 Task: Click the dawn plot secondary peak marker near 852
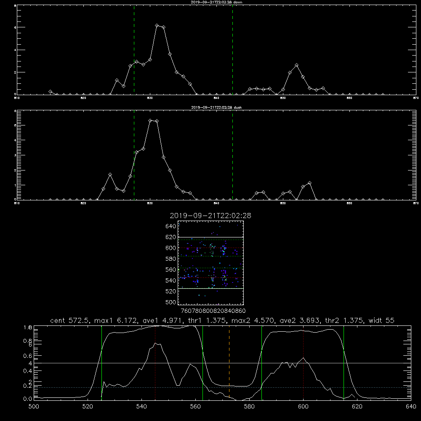[x=296, y=65]
